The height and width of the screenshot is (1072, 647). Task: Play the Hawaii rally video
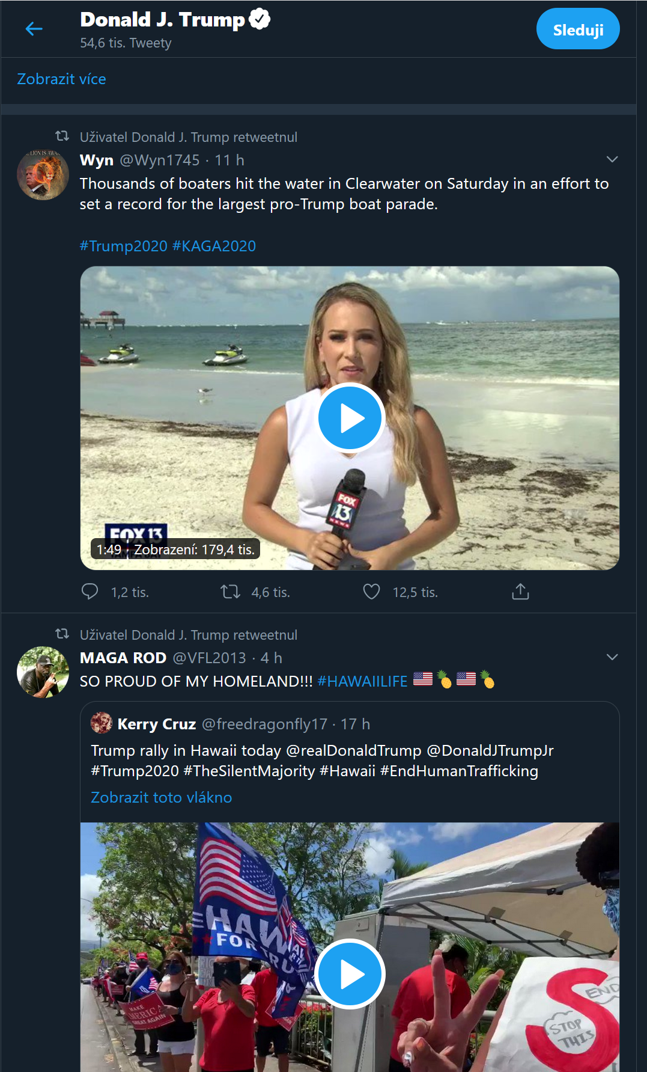350,973
